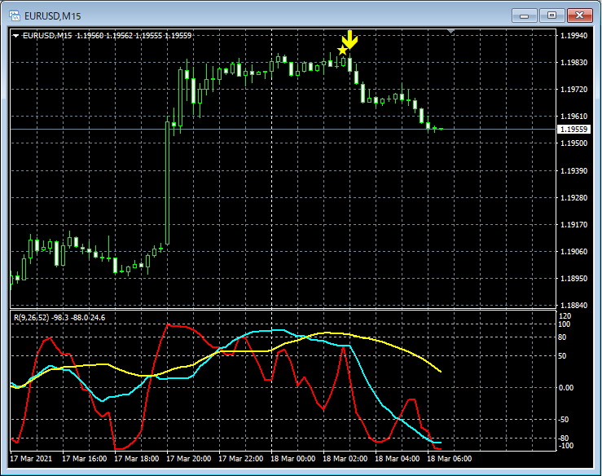
Task: Click the 18 Mar 06:00 time label
Action: click(450, 459)
